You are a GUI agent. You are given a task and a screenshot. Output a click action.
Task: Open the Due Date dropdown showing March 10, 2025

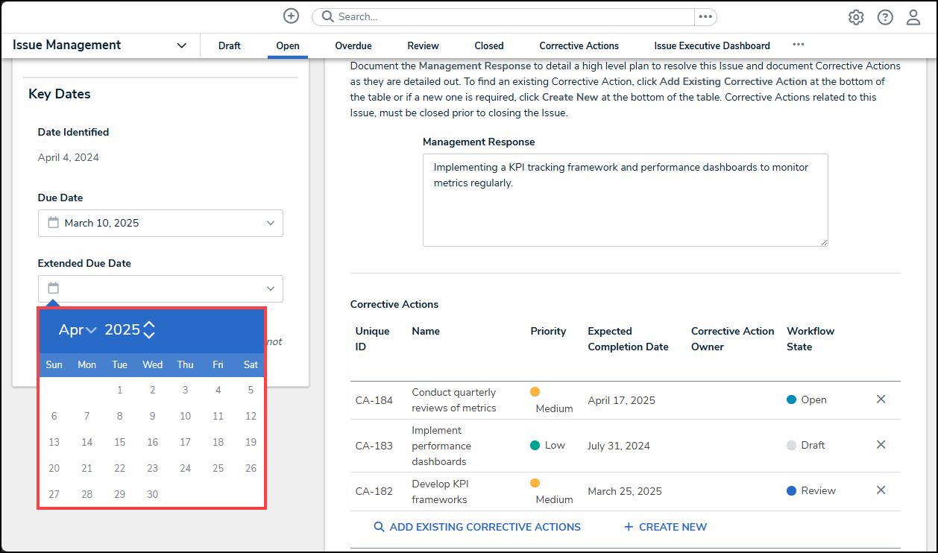pos(160,223)
